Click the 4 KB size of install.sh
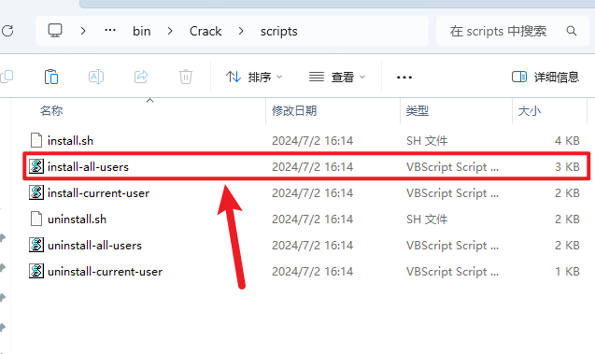 pyautogui.click(x=567, y=141)
